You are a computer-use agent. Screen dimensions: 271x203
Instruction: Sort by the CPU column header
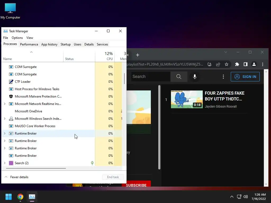[x=105, y=56]
